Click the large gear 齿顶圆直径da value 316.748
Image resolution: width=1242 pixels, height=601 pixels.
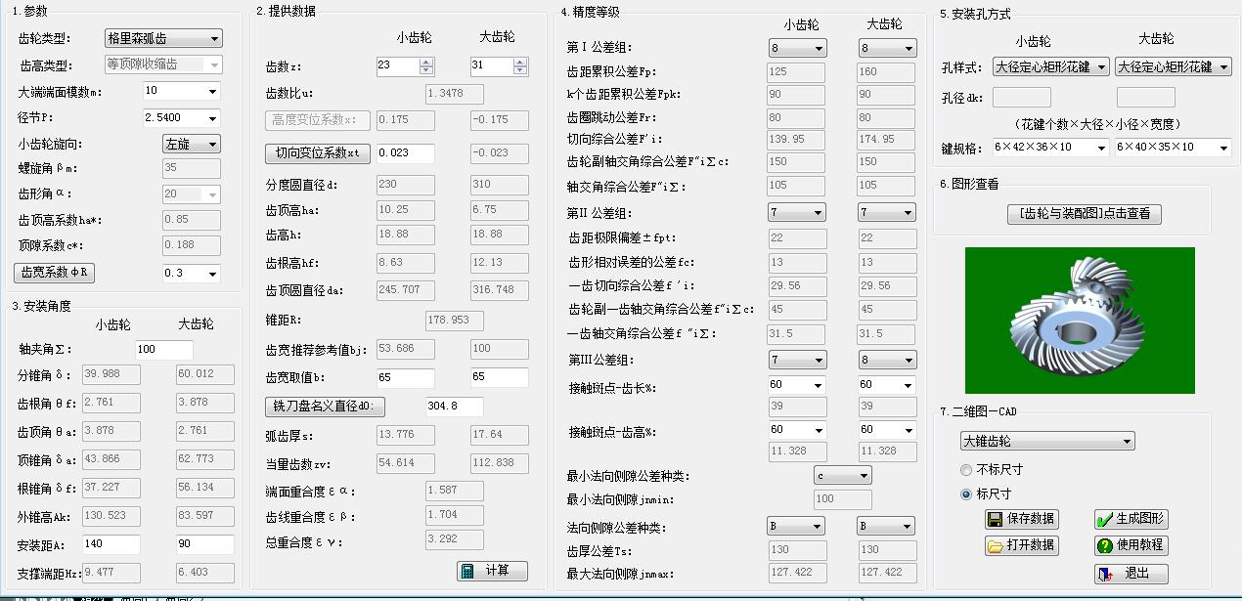click(500, 290)
